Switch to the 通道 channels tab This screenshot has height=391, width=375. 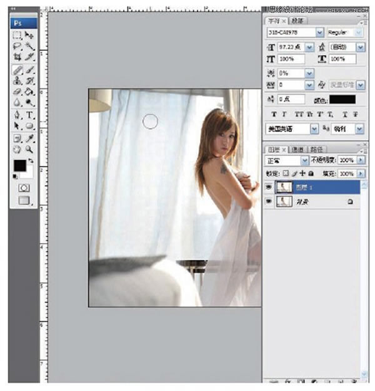click(x=298, y=150)
